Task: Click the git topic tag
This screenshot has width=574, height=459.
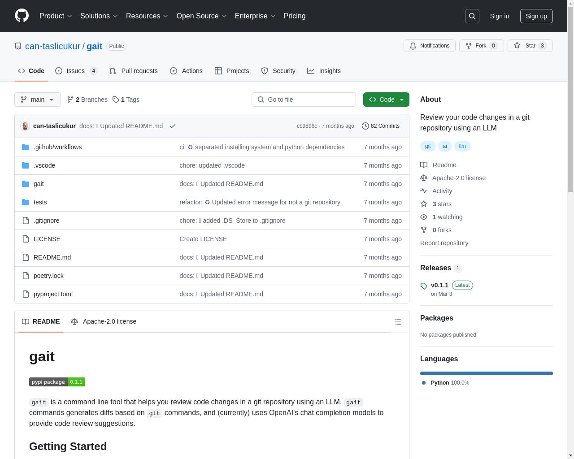Action: pyautogui.click(x=428, y=146)
